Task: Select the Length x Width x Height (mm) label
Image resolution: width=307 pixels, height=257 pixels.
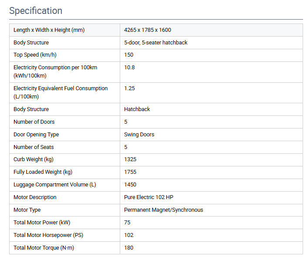Action: coord(49,30)
